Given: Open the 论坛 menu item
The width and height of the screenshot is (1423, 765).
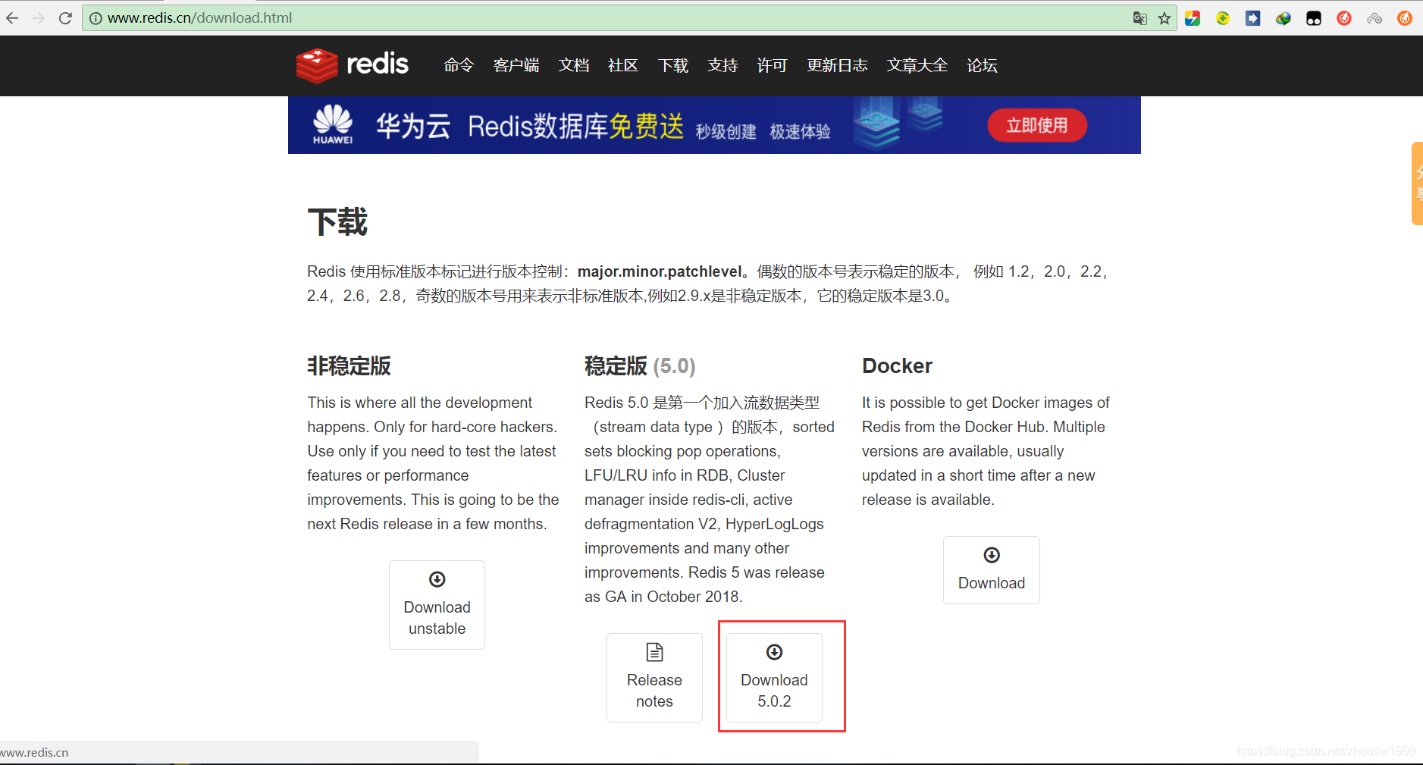Looking at the screenshot, I should 982,65.
